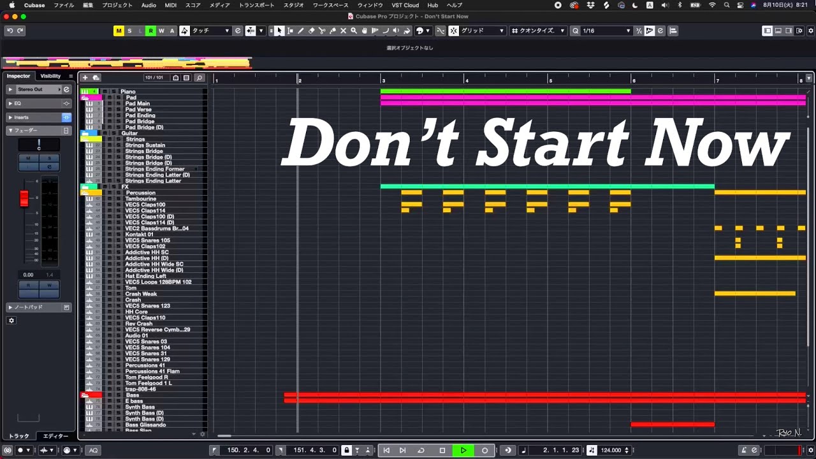Select the Zoom magnifier tool

pos(354,31)
